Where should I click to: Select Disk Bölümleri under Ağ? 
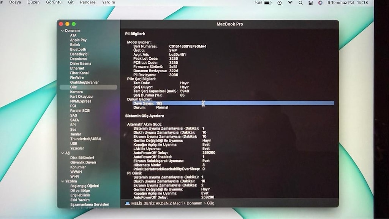coord(82,158)
